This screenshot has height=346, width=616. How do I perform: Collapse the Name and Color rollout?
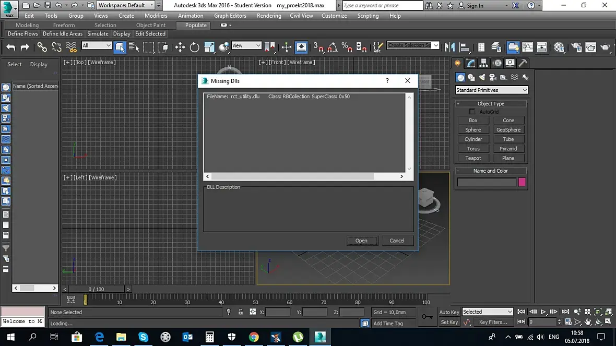[491, 171]
